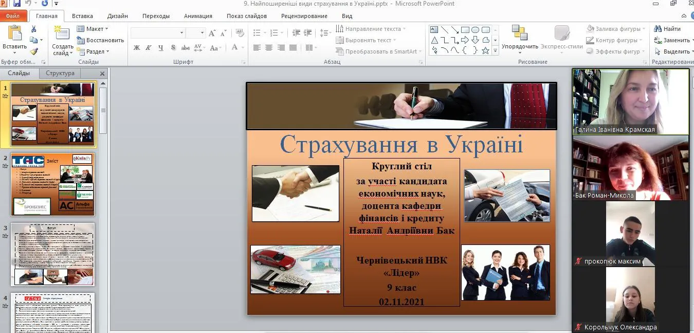
Task: Click the font color A button
Action: pos(234,47)
